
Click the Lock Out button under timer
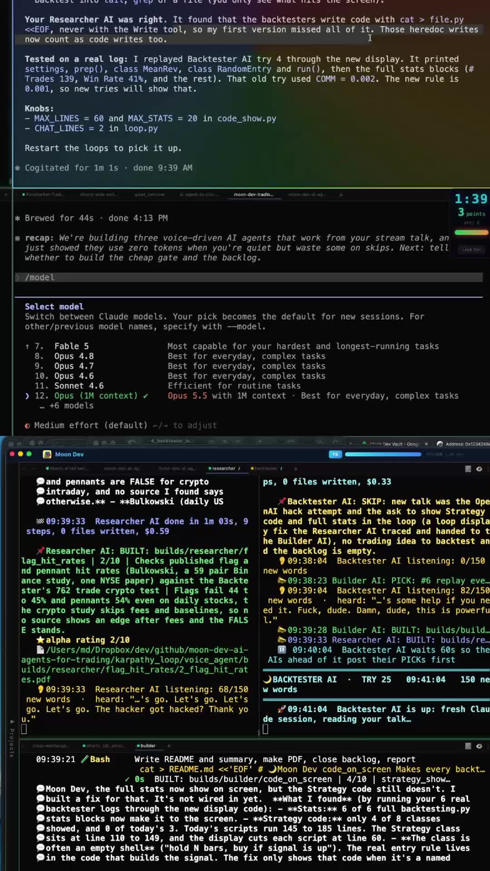(471, 250)
